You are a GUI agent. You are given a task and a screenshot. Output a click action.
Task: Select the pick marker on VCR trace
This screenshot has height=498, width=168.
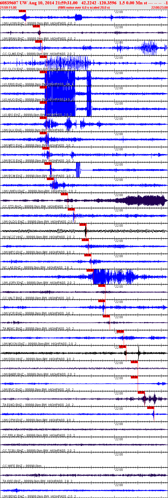coord(102,301)
